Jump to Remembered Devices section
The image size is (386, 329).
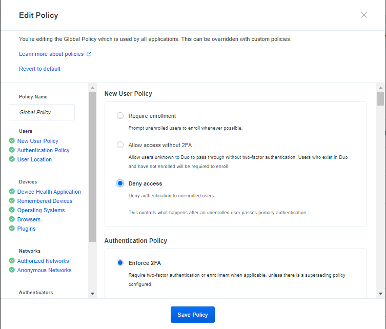click(x=45, y=201)
